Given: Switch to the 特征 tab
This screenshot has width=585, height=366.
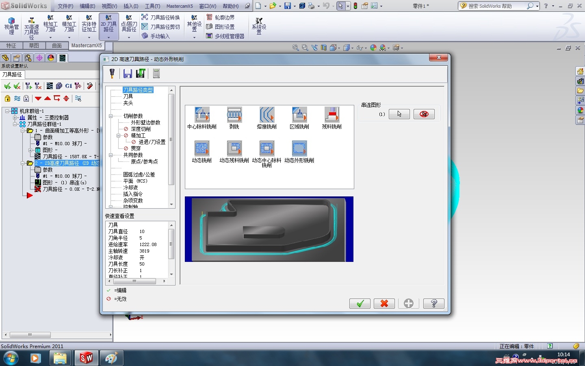Looking at the screenshot, I should click(x=11, y=46).
